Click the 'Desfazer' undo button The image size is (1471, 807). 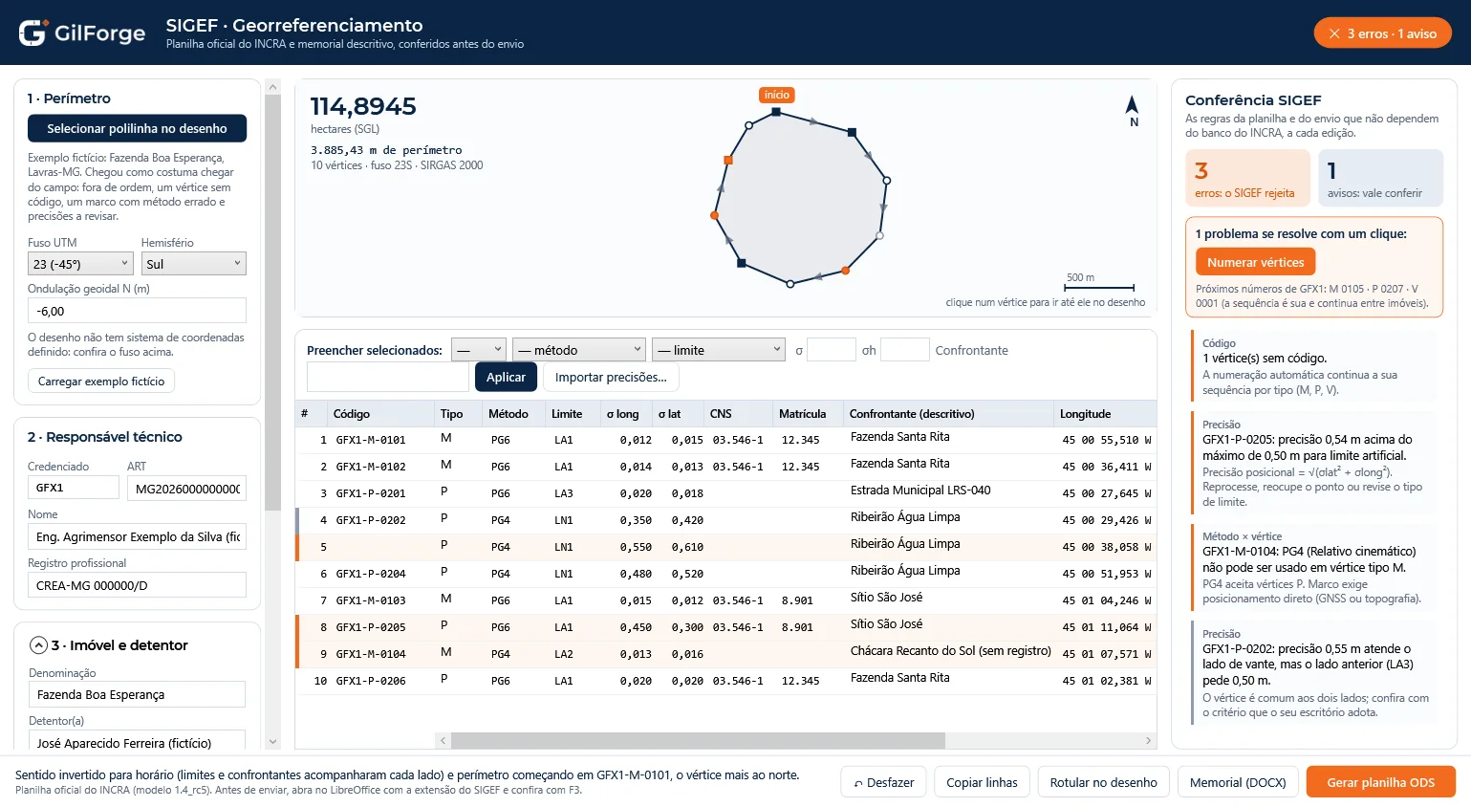(x=884, y=782)
